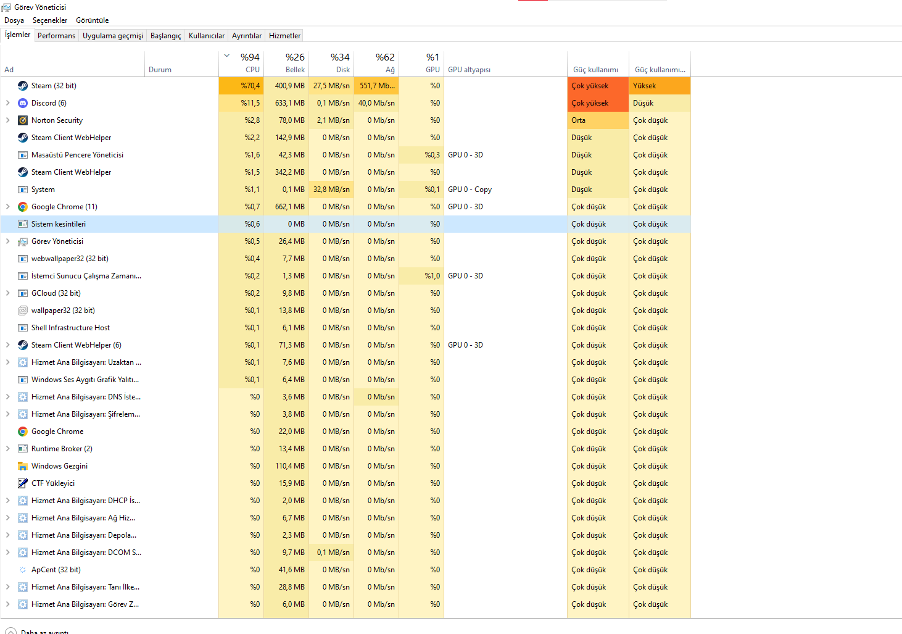Click gear icon of Hizmet Ana Bilgisayarı: Uzaktan
Image resolution: width=902 pixels, height=634 pixels.
23,362
